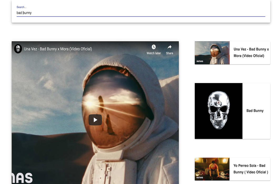
Task: Click the Bad Bunny channel avatar in the player
Action: [x=18, y=49]
